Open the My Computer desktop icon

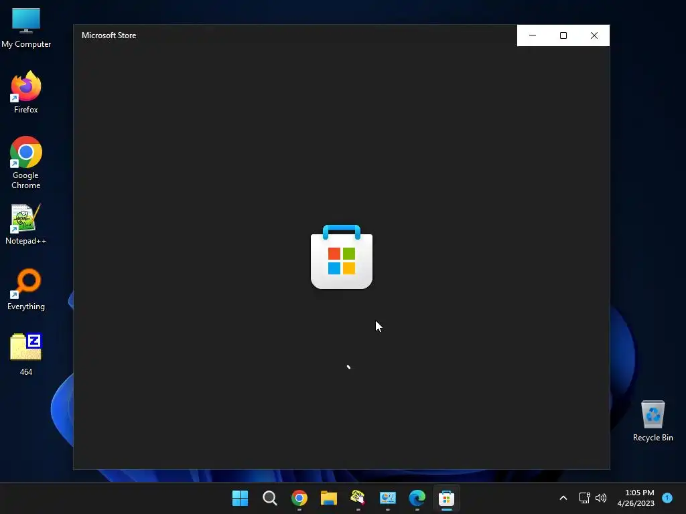[x=26, y=28]
